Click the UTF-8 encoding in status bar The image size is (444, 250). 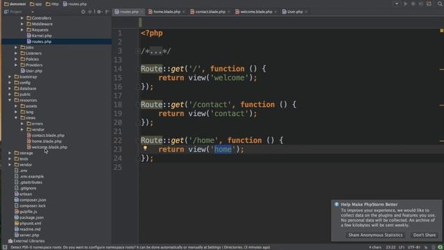413,247
